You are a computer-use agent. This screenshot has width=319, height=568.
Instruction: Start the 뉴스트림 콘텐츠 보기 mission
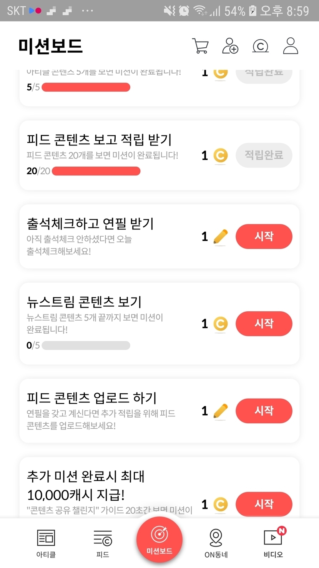pos(264,324)
